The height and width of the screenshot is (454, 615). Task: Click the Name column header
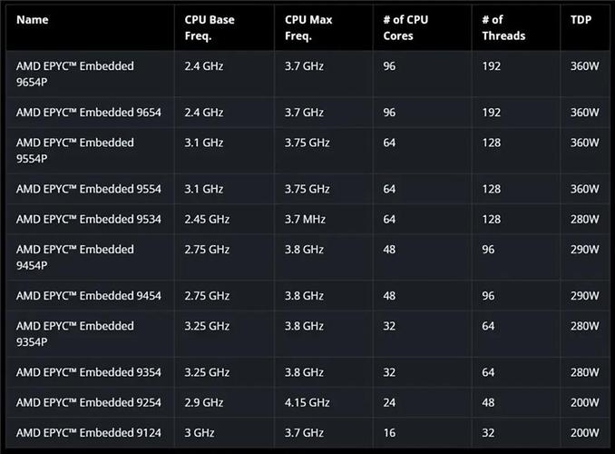pos(33,20)
